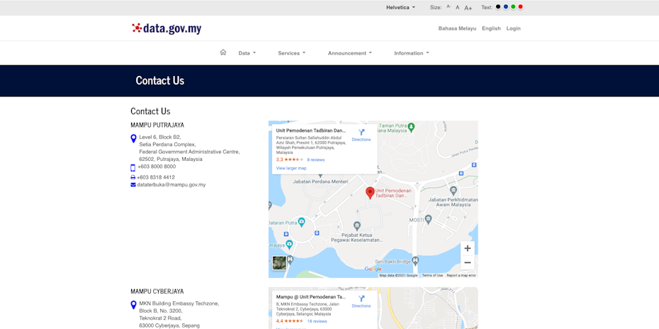Click the home icon in navigation bar
This screenshot has width=659, height=329.
[223, 52]
